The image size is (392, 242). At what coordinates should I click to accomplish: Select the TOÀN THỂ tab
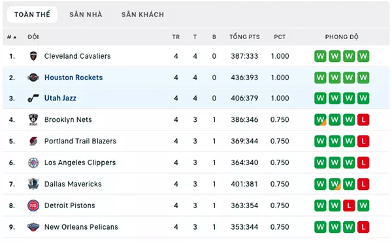32,14
